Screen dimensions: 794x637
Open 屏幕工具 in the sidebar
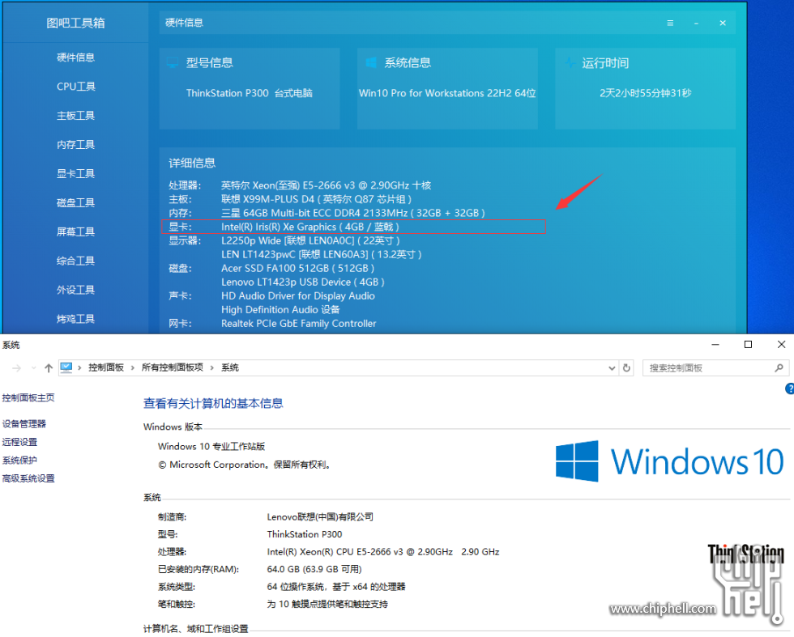pyautogui.click(x=75, y=231)
